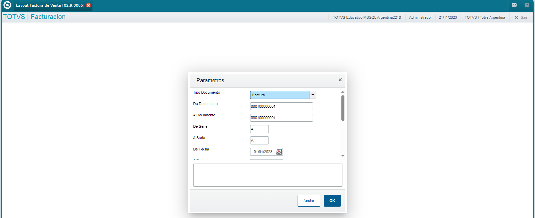Click the A Documento label
535x218 pixels.
204,115
